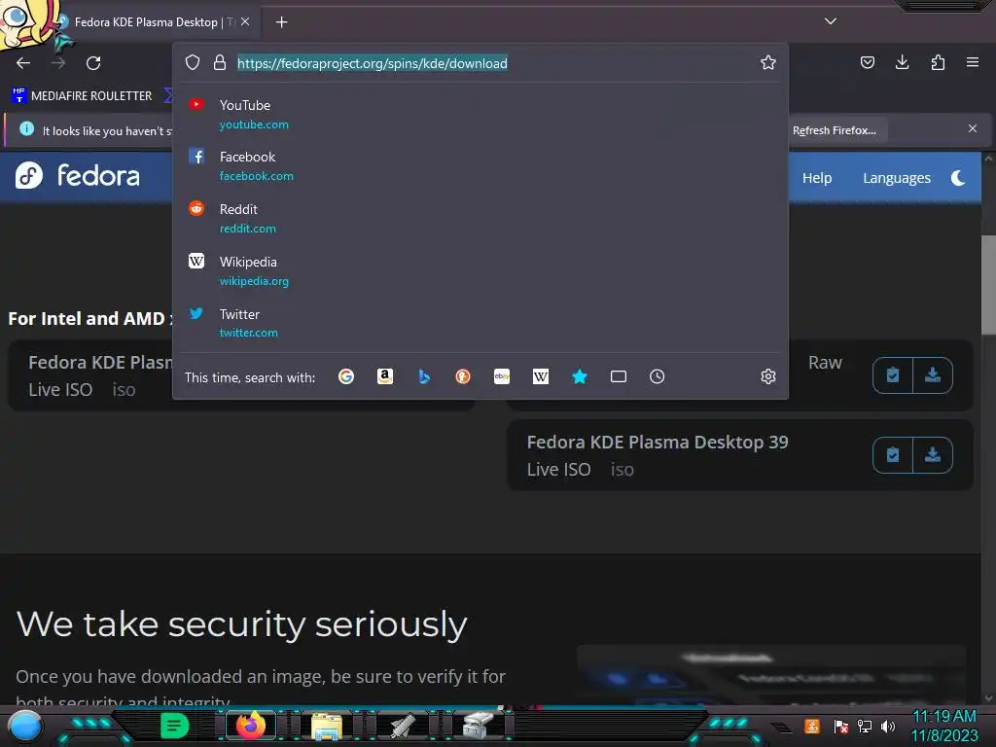996x747 pixels.
Task: Search in bookmarks star icon
Action: coord(580,376)
